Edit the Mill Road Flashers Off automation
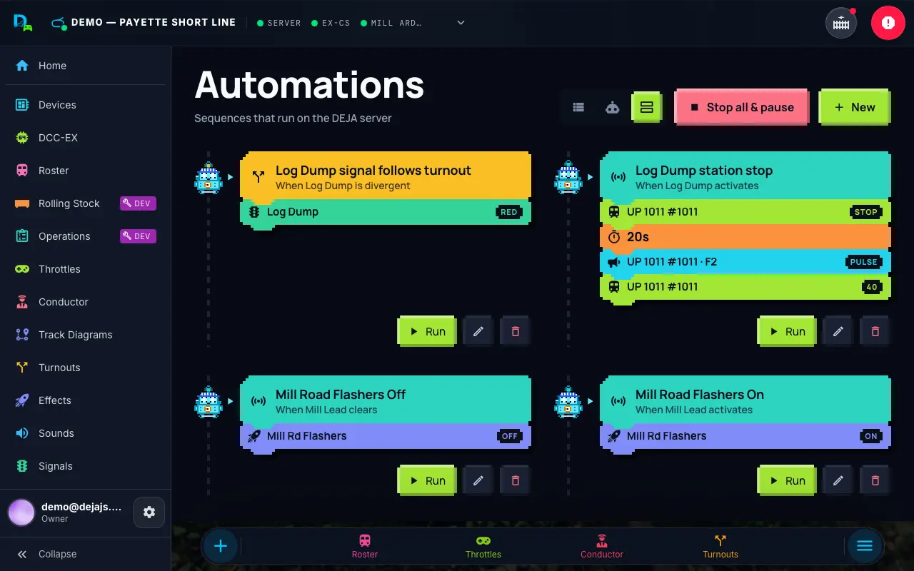 click(478, 480)
